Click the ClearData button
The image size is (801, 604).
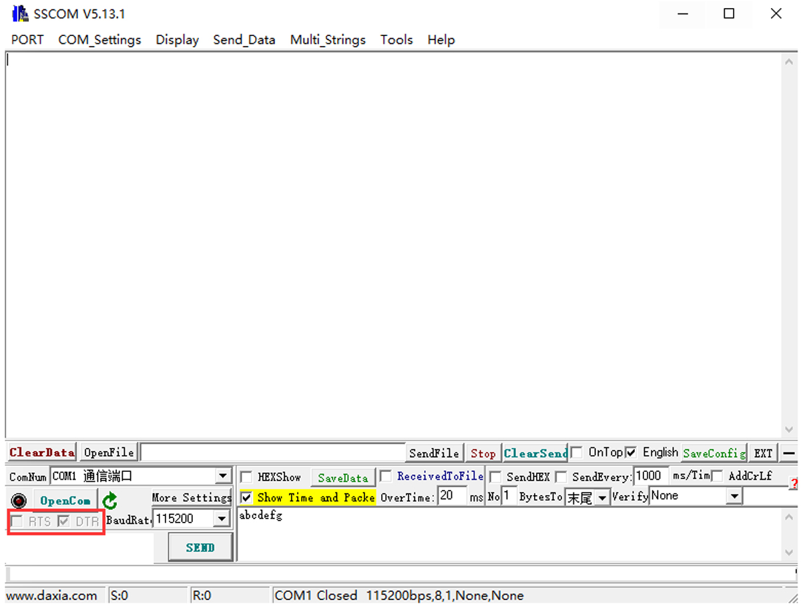point(41,452)
